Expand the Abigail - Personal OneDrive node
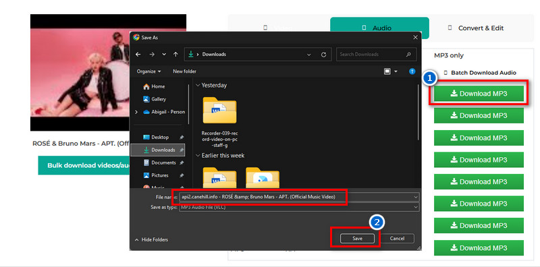 pyautogui.click(x=136, y=112)
